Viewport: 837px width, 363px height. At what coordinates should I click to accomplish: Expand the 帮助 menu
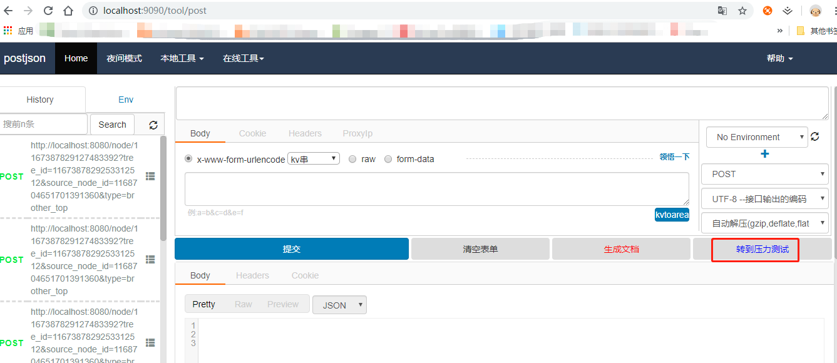pos(780,58)
